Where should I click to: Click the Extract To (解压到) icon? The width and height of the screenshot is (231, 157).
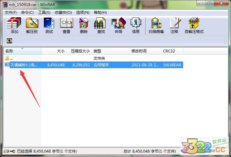tap(32, 23)
